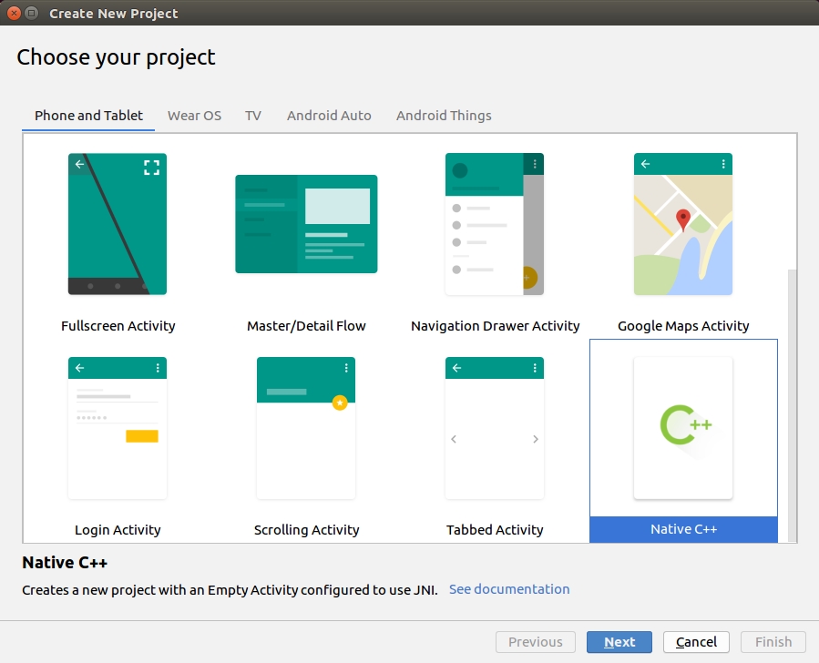819x663 pixels.
Task: Pick the Tabbed Activity template preview
Action: coord(495,428)
